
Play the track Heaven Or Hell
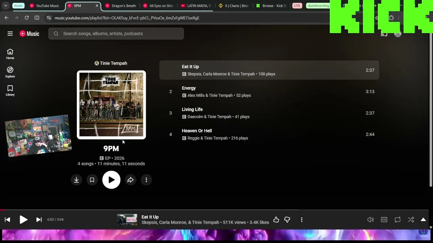269,134
